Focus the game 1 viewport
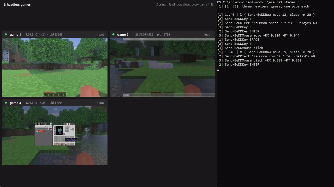The image size is (334, 187). (x=55, y=67)
